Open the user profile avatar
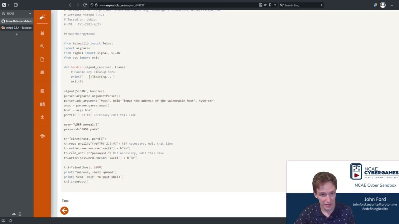Viewport: 399px width, 224px height. click(x=383, y=5)
